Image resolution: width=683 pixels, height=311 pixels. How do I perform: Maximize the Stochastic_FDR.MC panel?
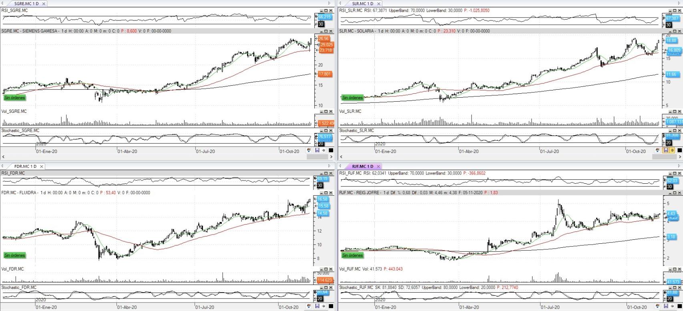pyautogui.click(x=326, y=287)
